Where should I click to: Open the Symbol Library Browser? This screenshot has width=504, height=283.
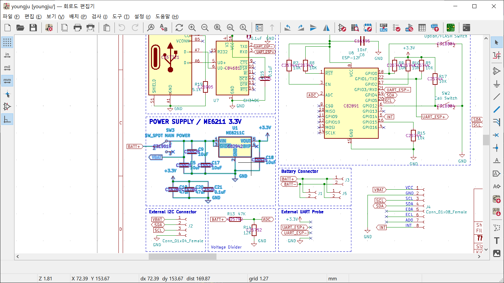(355, 28)
